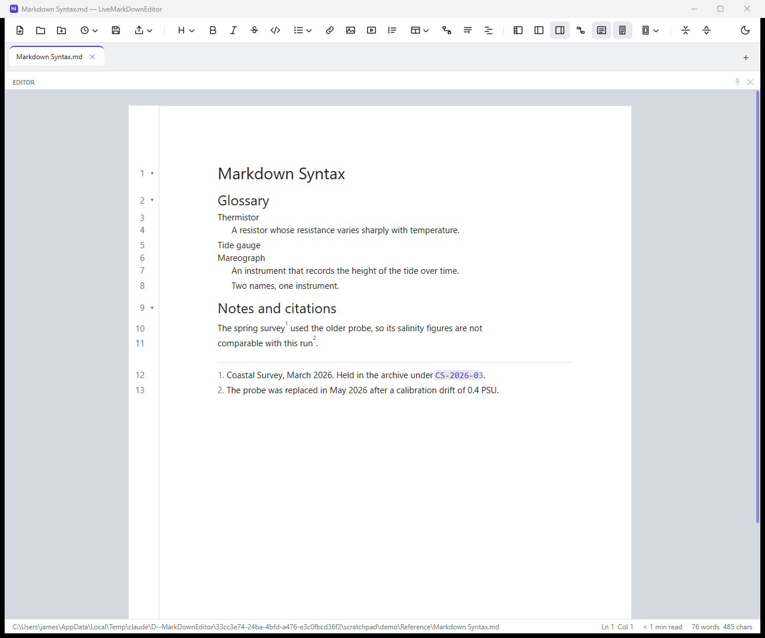The height and width of the screenshot is (638, 765).
Task: Open the Heading level dropdown
Action: pos(185,30)
